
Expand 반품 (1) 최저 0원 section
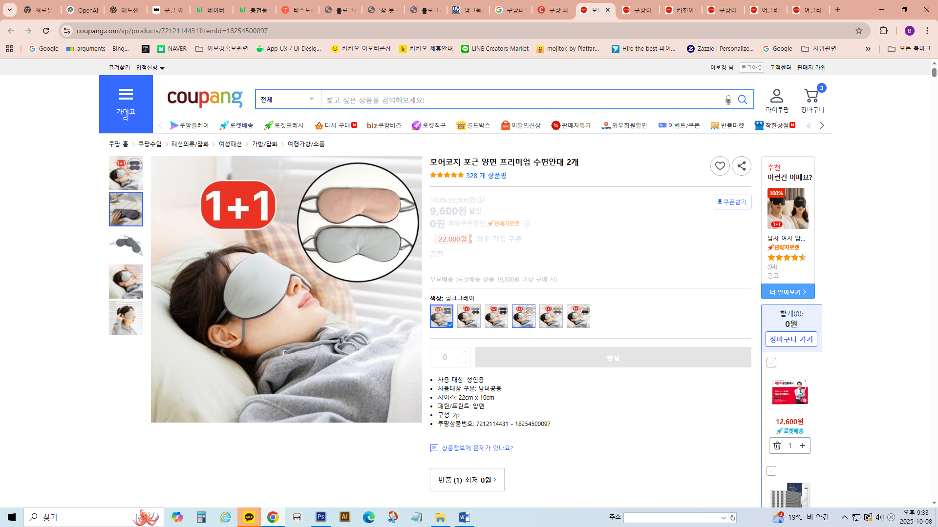pos(467,480)
